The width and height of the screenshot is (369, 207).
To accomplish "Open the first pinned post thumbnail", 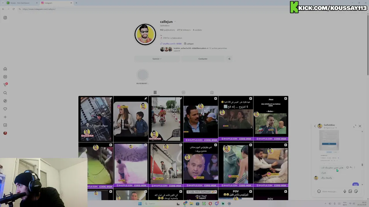I will tap(96, 119).
